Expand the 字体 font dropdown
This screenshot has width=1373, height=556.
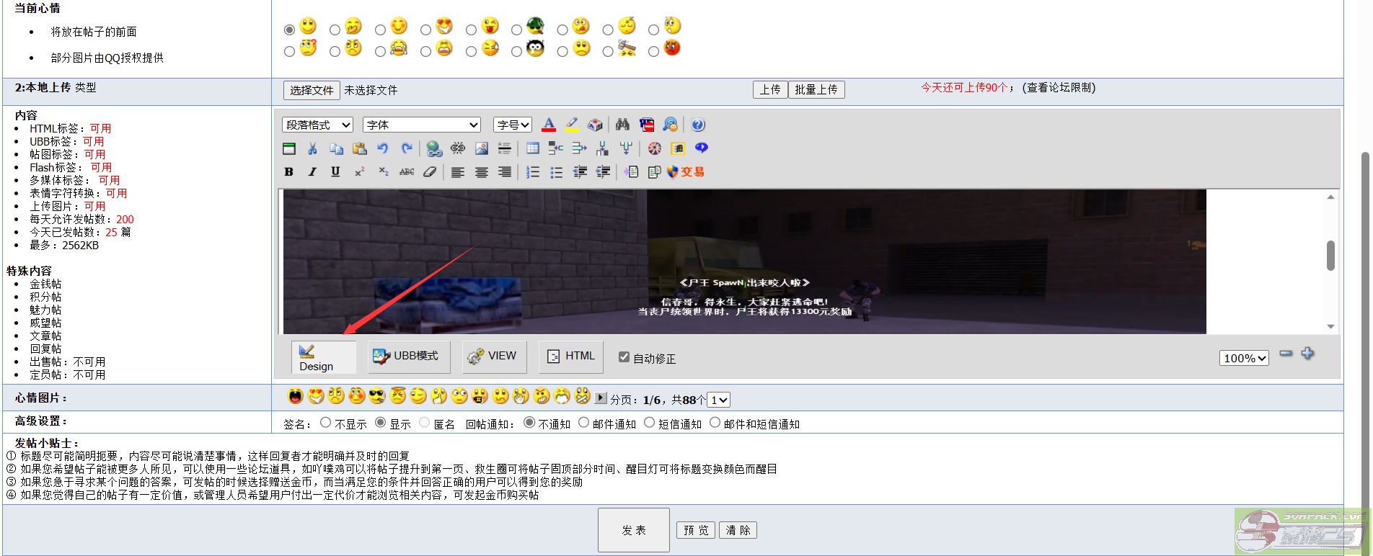click(422, 125)
